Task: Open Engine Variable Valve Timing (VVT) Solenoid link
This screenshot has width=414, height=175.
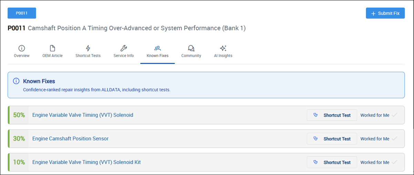Action: coord(83,115)
